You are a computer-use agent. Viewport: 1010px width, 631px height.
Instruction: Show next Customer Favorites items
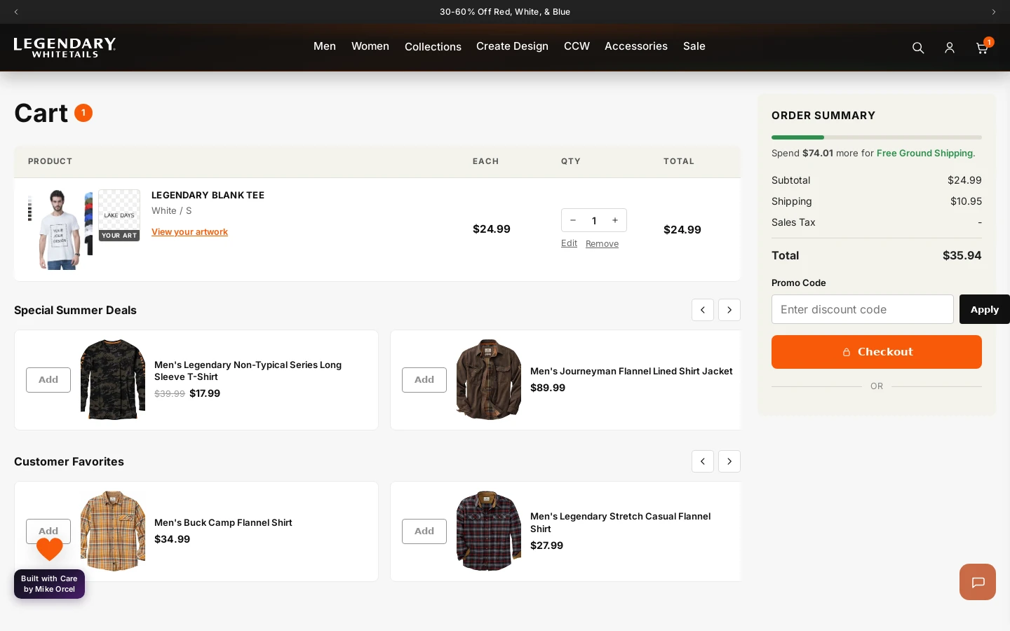point(729,461)
